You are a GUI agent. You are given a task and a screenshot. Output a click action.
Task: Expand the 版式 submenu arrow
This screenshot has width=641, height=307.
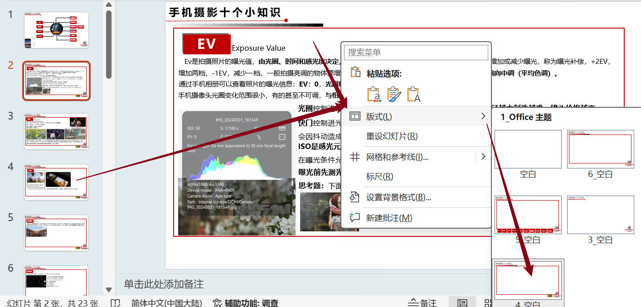483,116
